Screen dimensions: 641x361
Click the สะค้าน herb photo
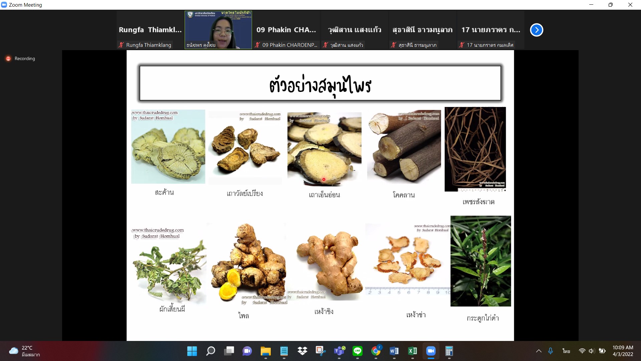click(x=168, y=146)
